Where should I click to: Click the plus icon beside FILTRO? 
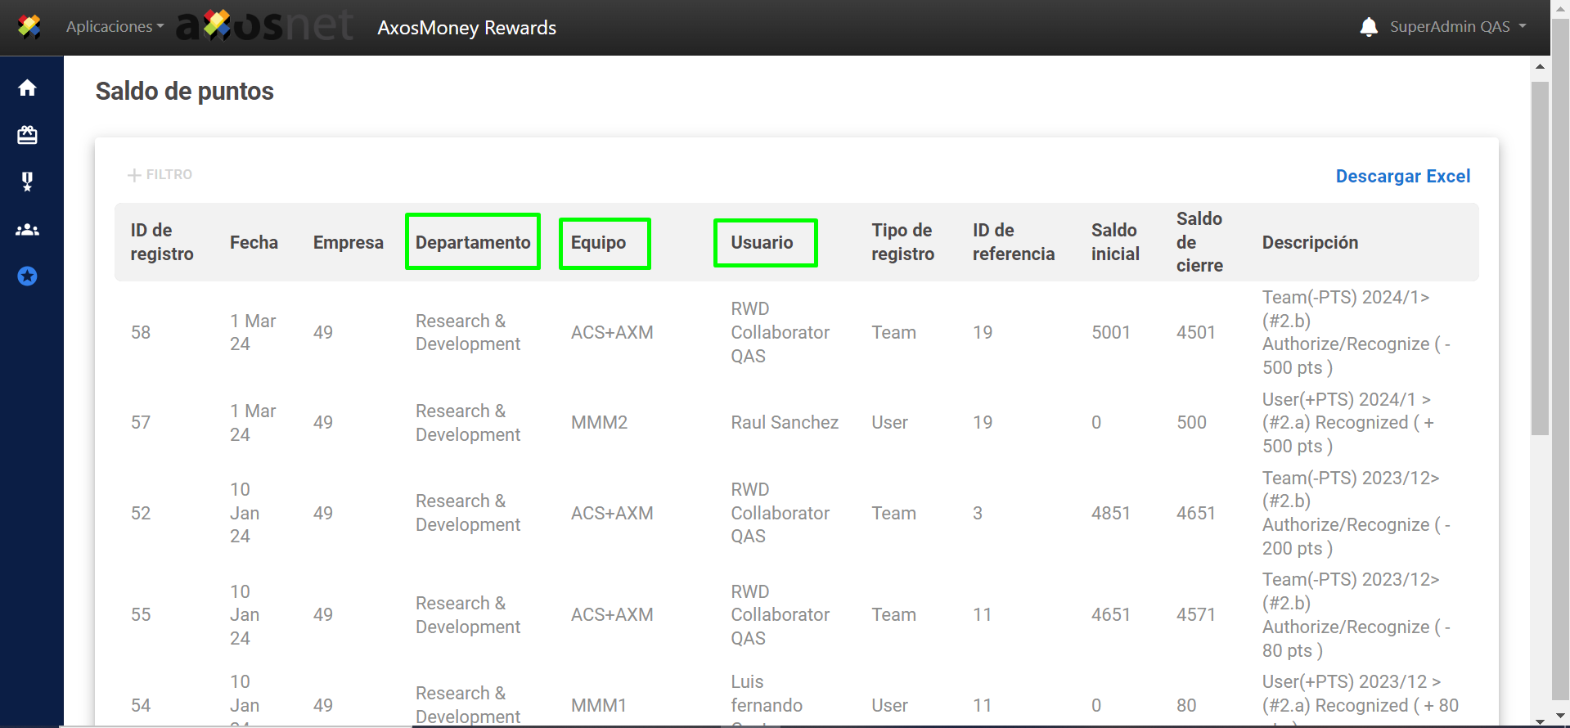[134, 175]
